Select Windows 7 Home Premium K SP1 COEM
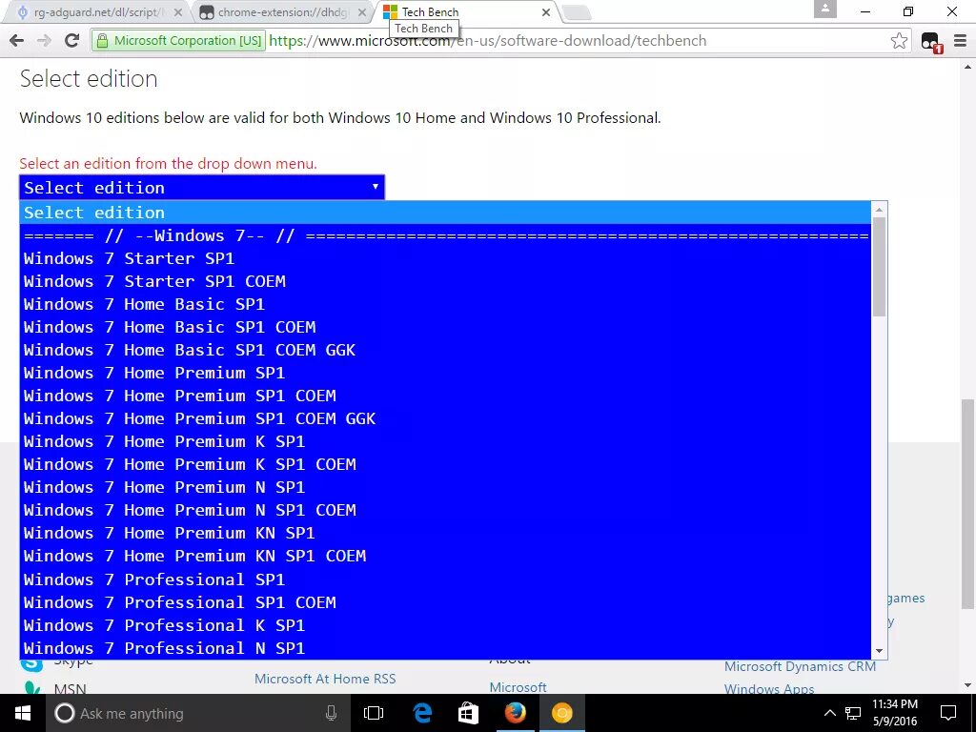Viewport: 976px width, 732px height. 445,464
